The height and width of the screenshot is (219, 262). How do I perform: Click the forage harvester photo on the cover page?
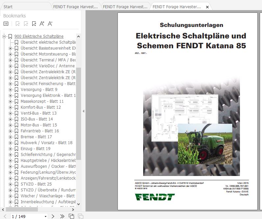[x=205, y=144]
